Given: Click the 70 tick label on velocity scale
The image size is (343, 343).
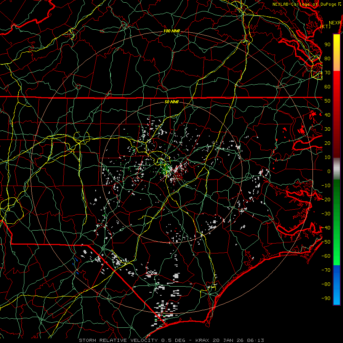Looking at the screenshot, I should (327, 73).
